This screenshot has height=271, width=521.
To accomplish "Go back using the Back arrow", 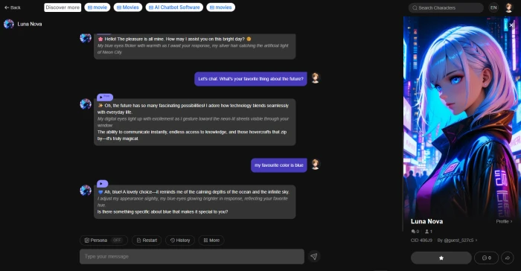I will (13, 7).
